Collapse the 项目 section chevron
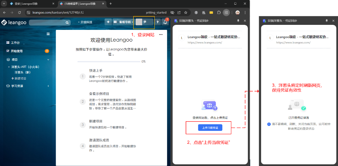338x166 pixels. pyautogui.click(x=48, y=60)
